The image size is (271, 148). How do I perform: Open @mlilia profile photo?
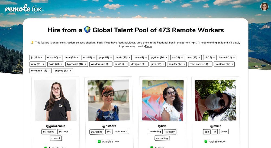(x=215, y=100)
